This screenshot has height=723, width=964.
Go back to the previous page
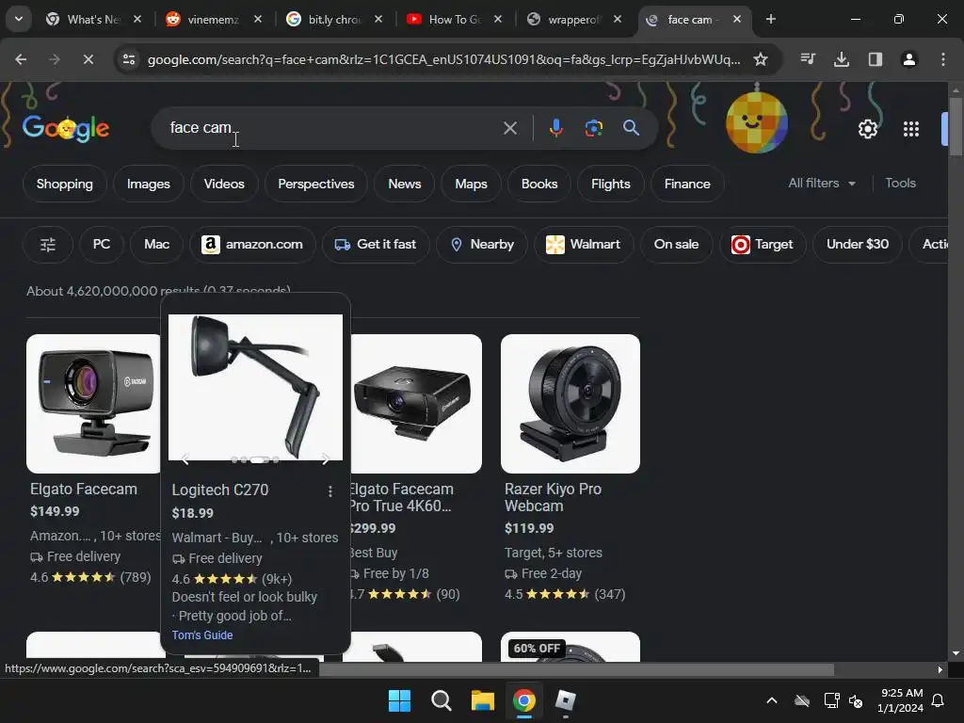21,59
